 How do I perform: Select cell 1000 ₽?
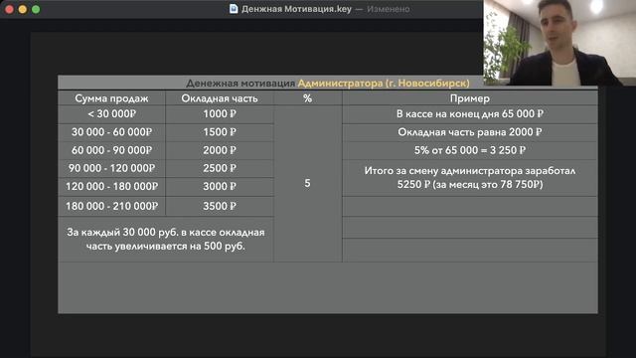pos(220,114)
